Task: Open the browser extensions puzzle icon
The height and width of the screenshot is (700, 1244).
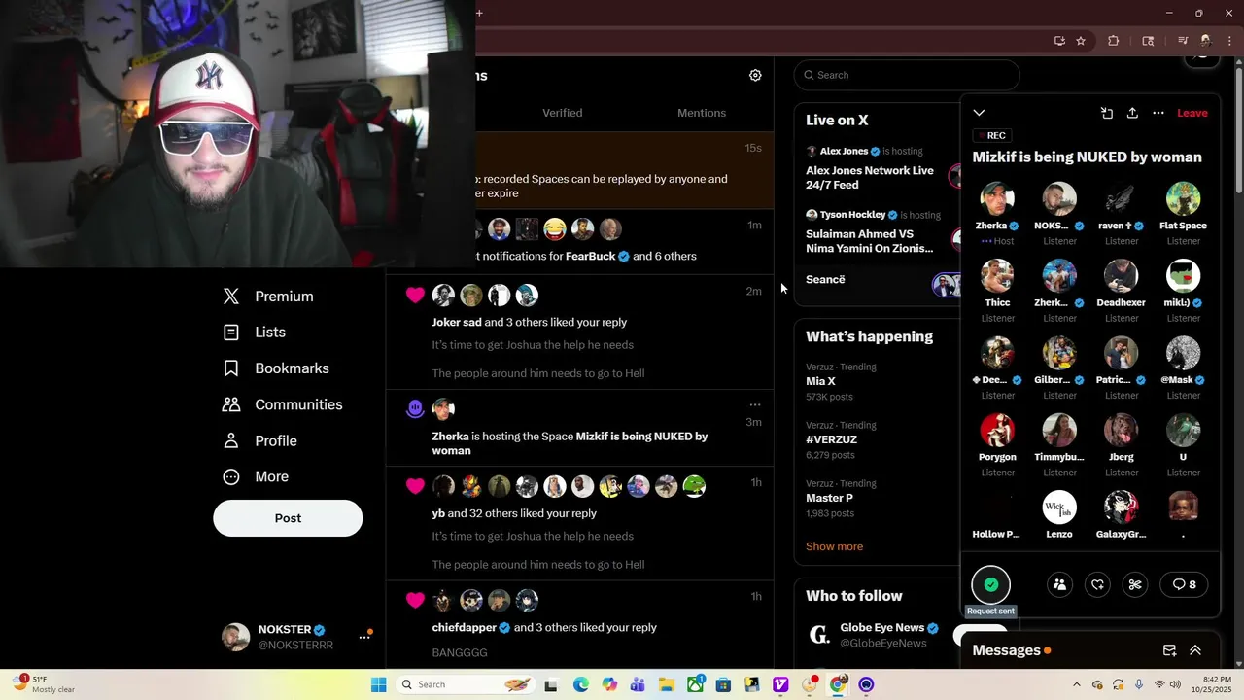Action: point(1114,41)
